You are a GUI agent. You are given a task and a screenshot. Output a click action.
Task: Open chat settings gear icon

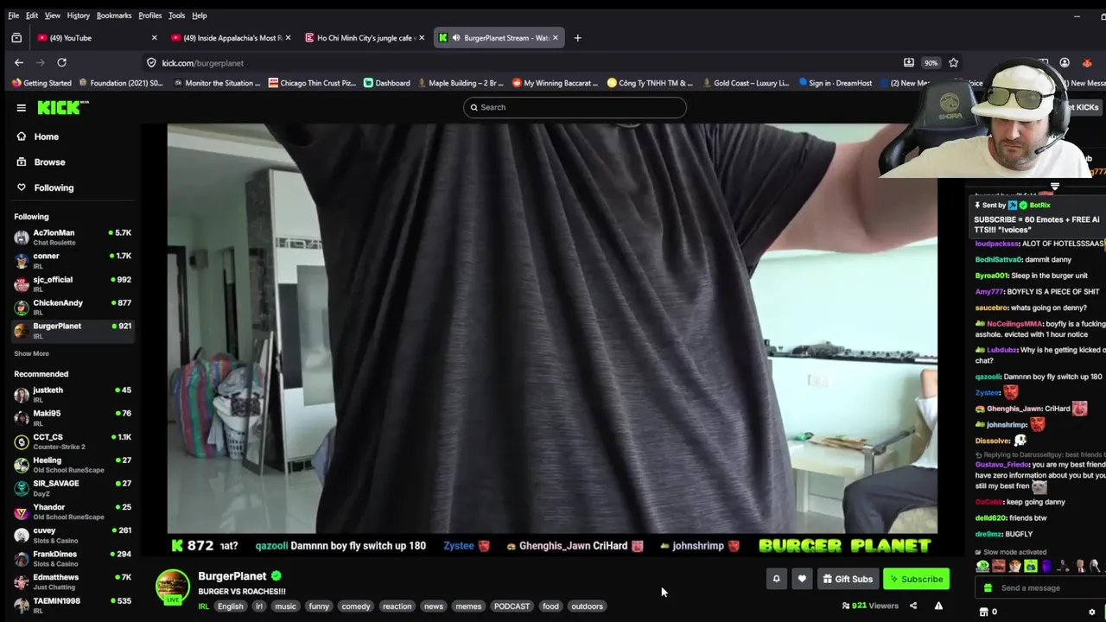pyautogui.click(x=1092, y=612)
